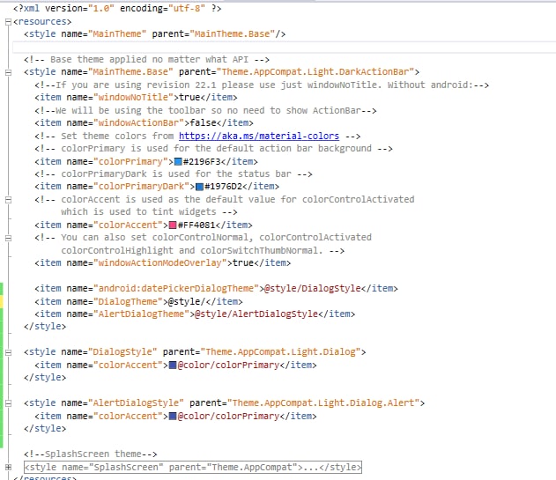This screenshot has height=480, width=556.
Task: Collapse the resources root element
Action: coord(8,22)
